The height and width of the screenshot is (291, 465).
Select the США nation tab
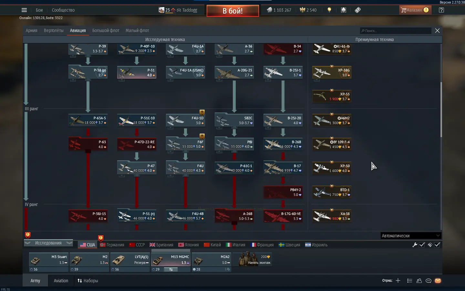click(88, 245)
